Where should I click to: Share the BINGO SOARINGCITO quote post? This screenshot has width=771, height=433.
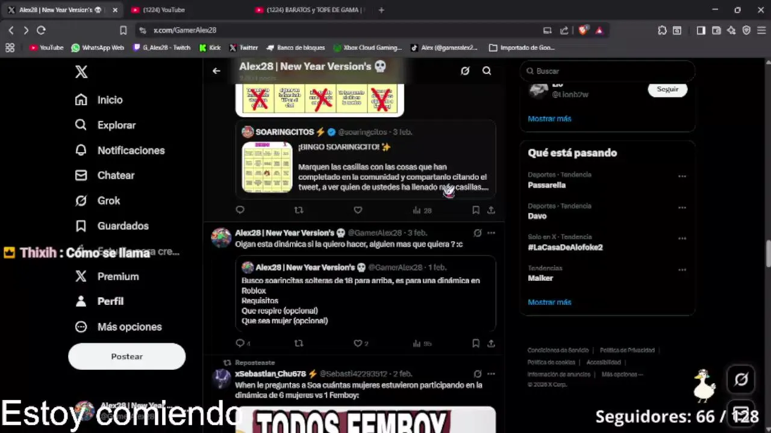click(x=491, y=210)
